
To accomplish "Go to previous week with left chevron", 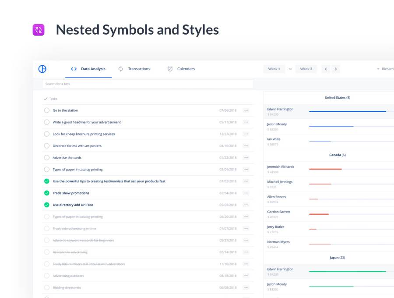I will 326,69.
